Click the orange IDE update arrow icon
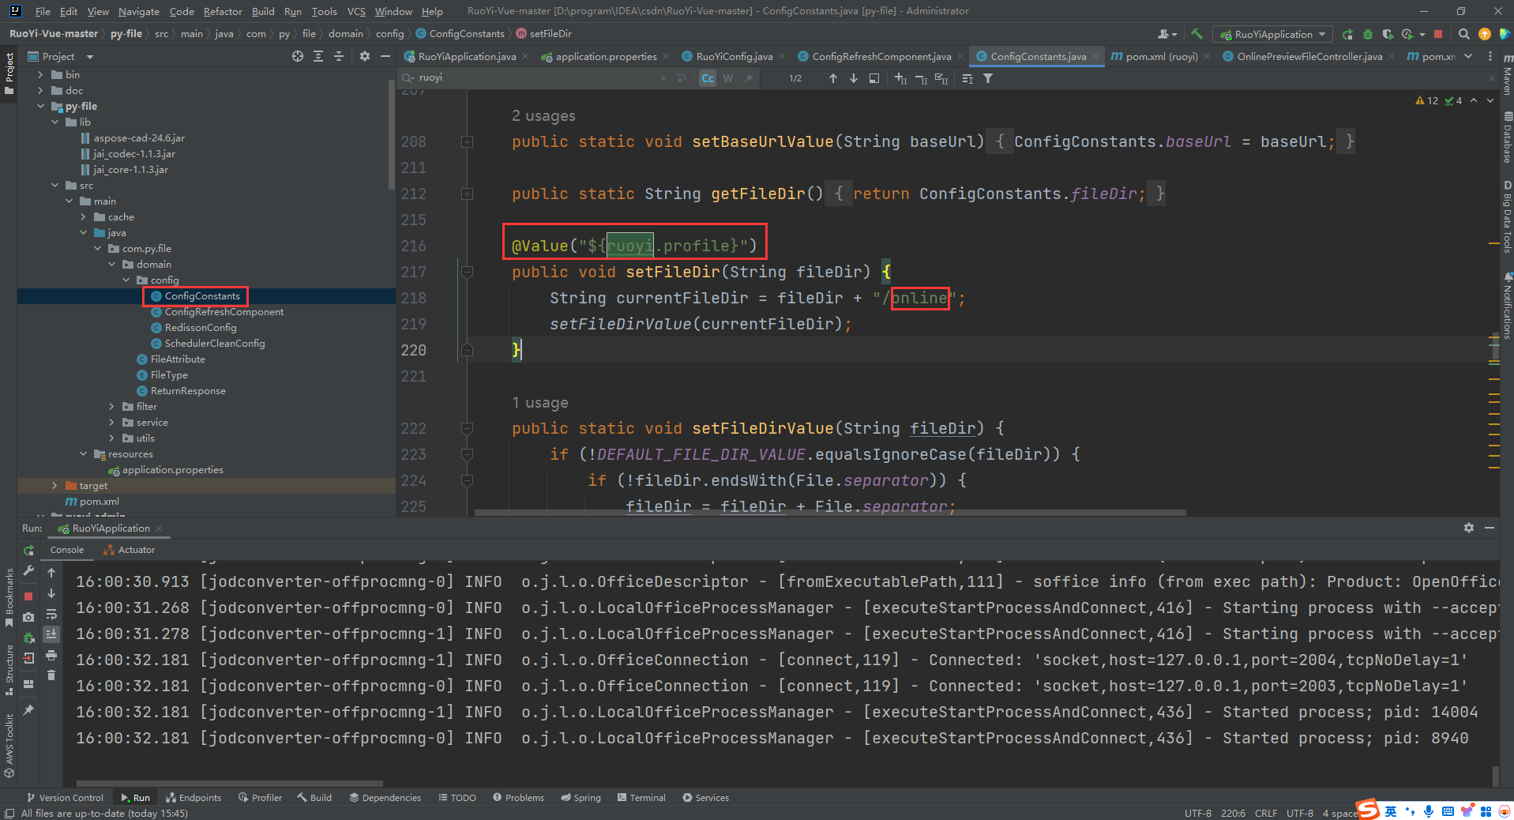This screenshot has height=820, width=1514. point(1485,34)
